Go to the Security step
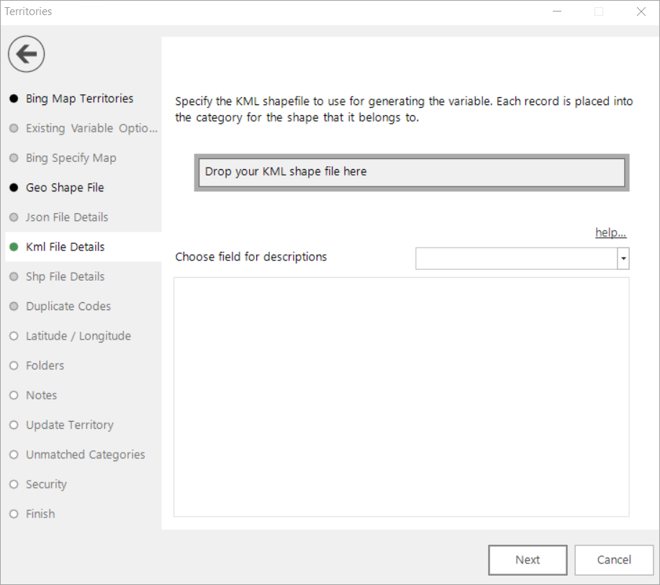 coord(46,484)
